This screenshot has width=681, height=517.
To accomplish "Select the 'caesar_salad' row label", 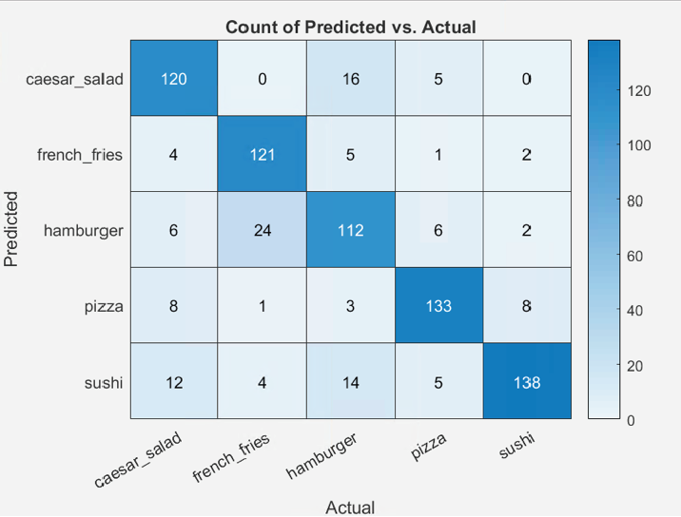I will (74, 79).
